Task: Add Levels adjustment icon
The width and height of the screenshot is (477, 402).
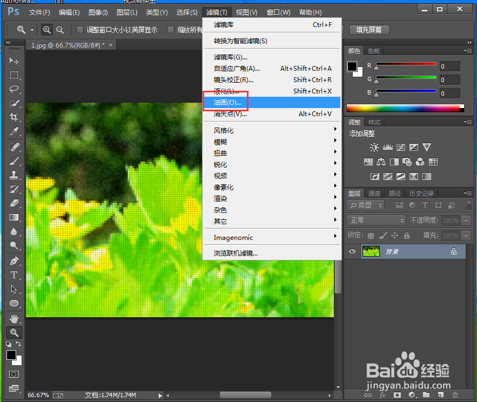Action: pos(387,148)
